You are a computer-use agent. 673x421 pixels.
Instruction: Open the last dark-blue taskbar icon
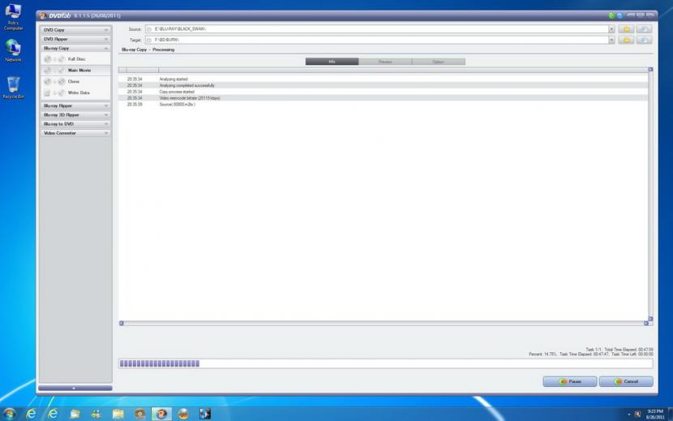pyautogui.click(x=205, y=414)
